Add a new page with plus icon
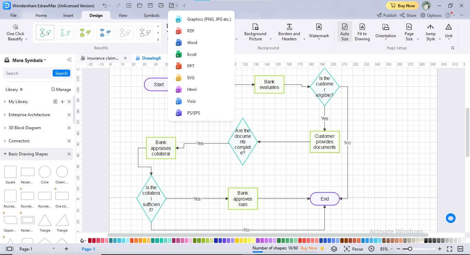The image size is (470, 255). (66, 249)
